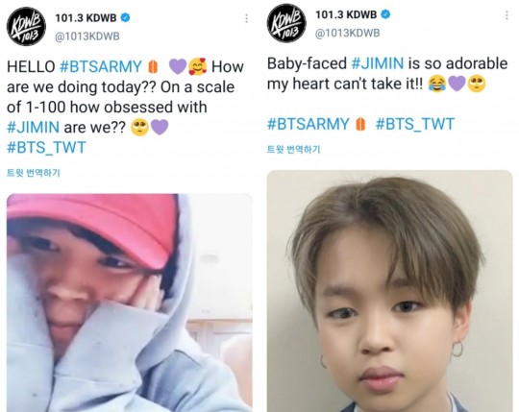Click translate tweet link under right tweet
This screenshot has width=519, height=412.
click(293, 150)
